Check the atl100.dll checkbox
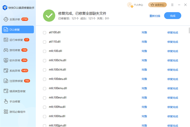This screenshot has width=190, height=127. pos(44,33)
